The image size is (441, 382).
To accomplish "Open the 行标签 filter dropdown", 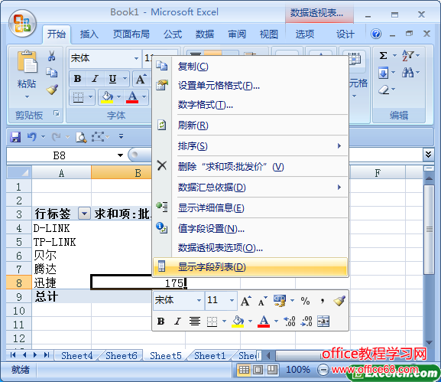I will pyautogui.click(x=84, y=214).
